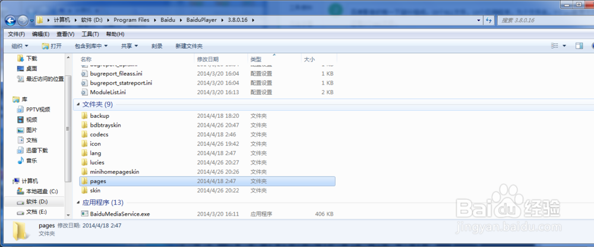Refresh the folder via address bar button

pyautogui.click(x=489, y=20)
